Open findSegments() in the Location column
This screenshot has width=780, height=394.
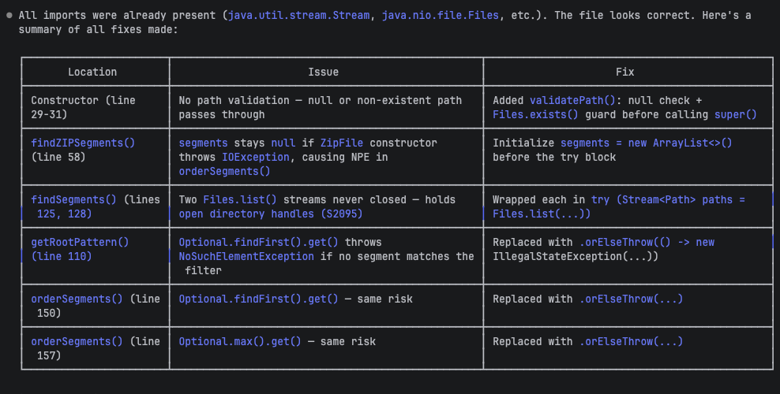[73, 200]
